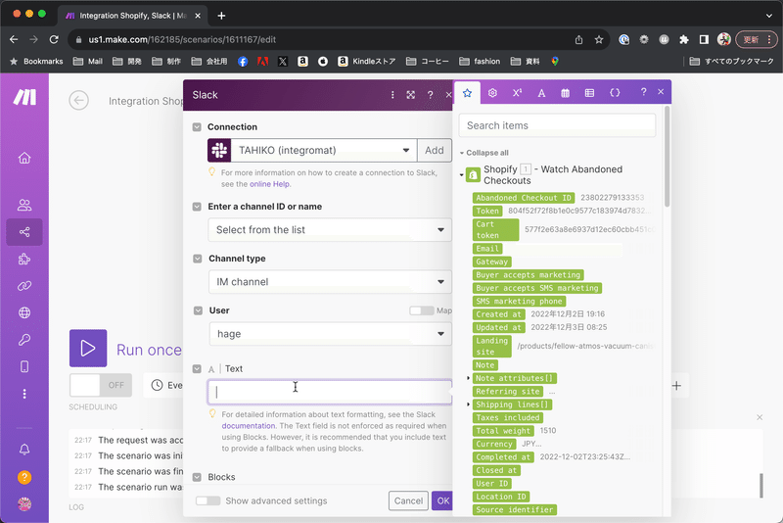Image resolution: width=783 pixels, height=523 pixels.
Task: Switch to General functions gear tab
Action: click(x=492, y=93)
